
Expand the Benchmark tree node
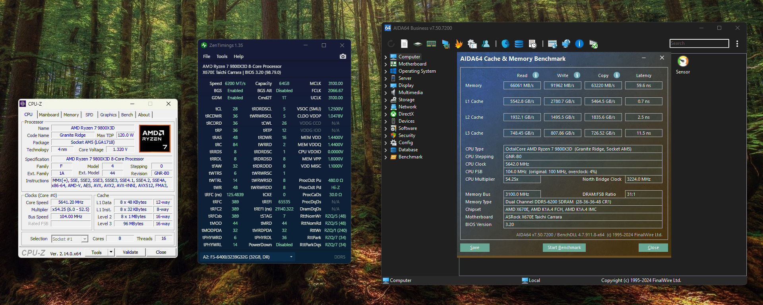point(385,157)
